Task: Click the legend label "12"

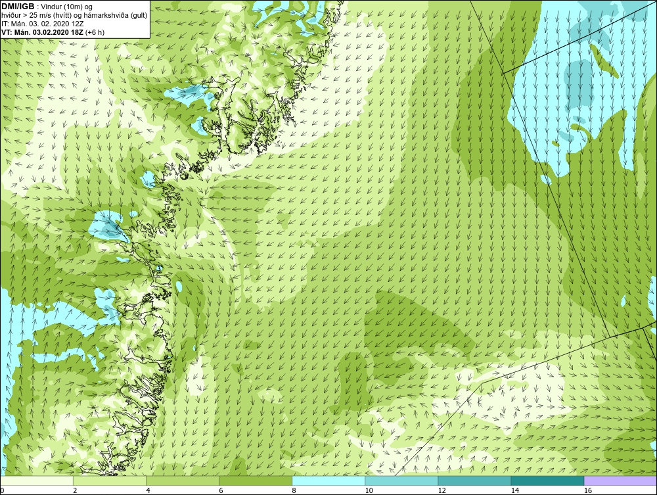Action: point(442,490)
